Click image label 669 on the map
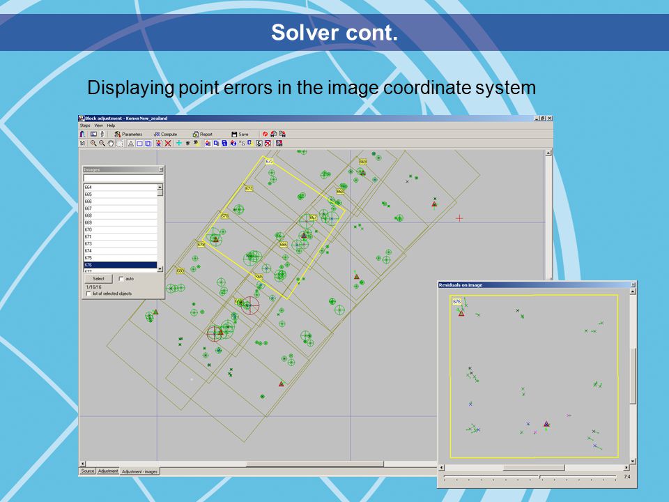Screen dimensions: 669x502 [x=362, y=162]
